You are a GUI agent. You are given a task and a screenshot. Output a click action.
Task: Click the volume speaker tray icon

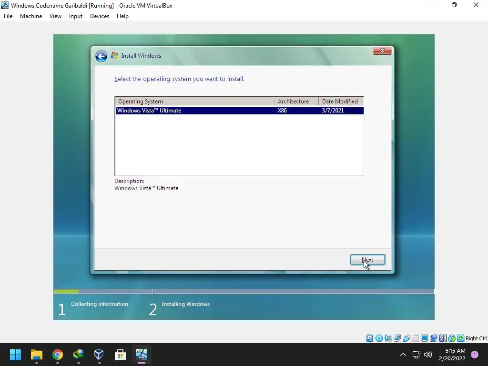pyautogui.click(x=428, y=355)
